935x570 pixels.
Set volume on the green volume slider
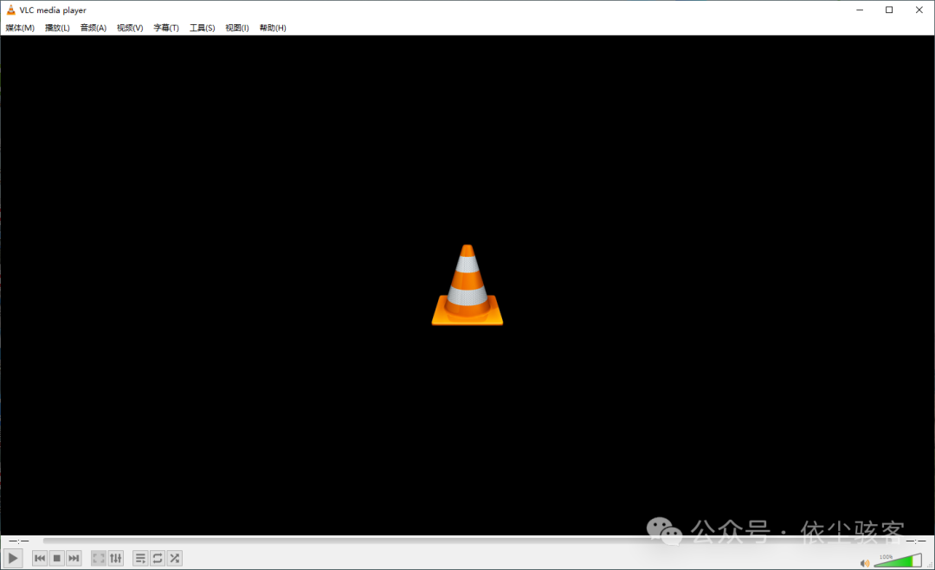tap(898, 561)
